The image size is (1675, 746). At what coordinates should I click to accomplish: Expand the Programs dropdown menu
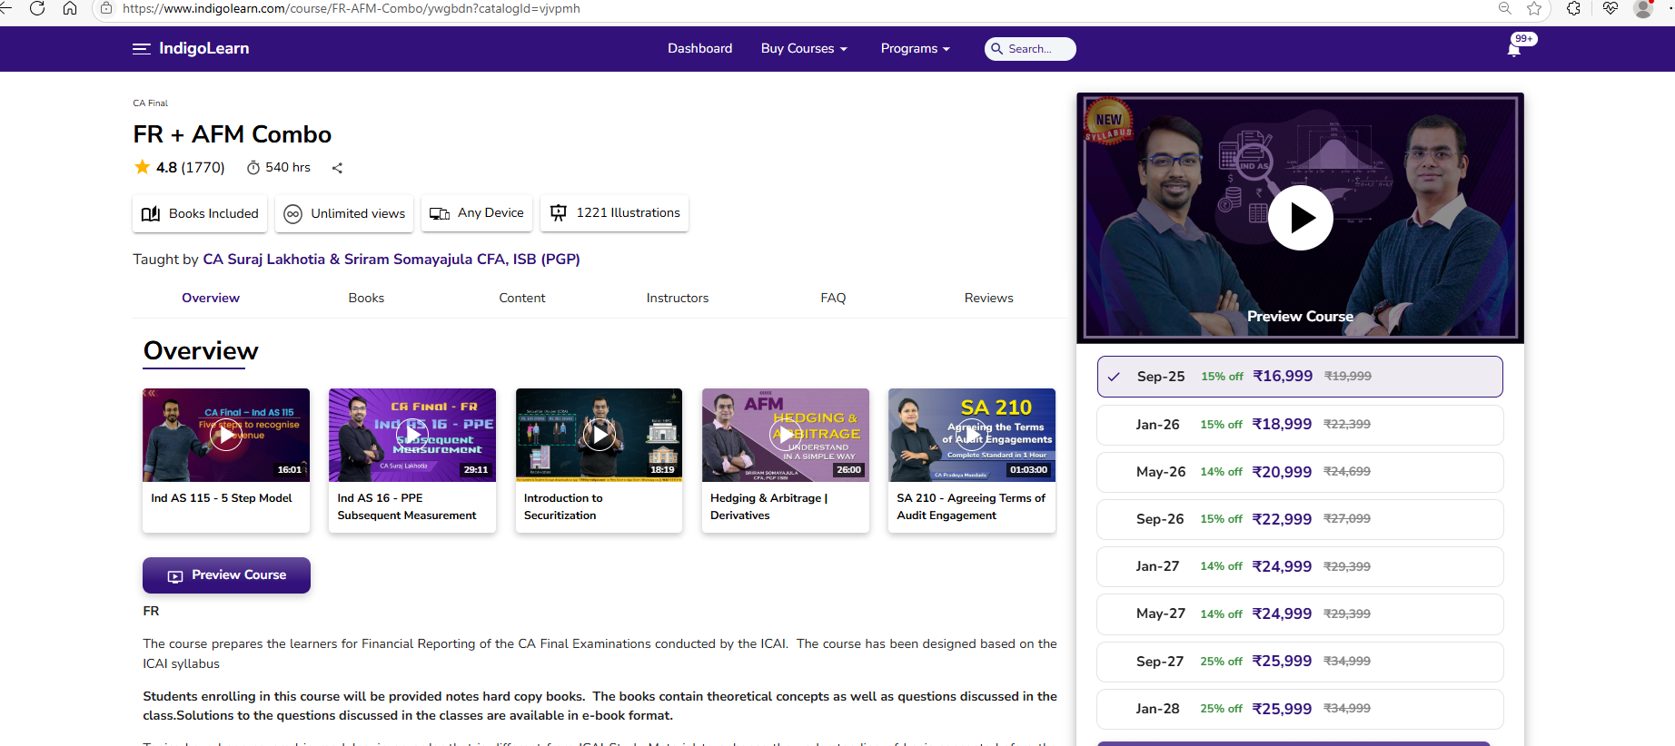pyautogui.click(x=914, y=49)
